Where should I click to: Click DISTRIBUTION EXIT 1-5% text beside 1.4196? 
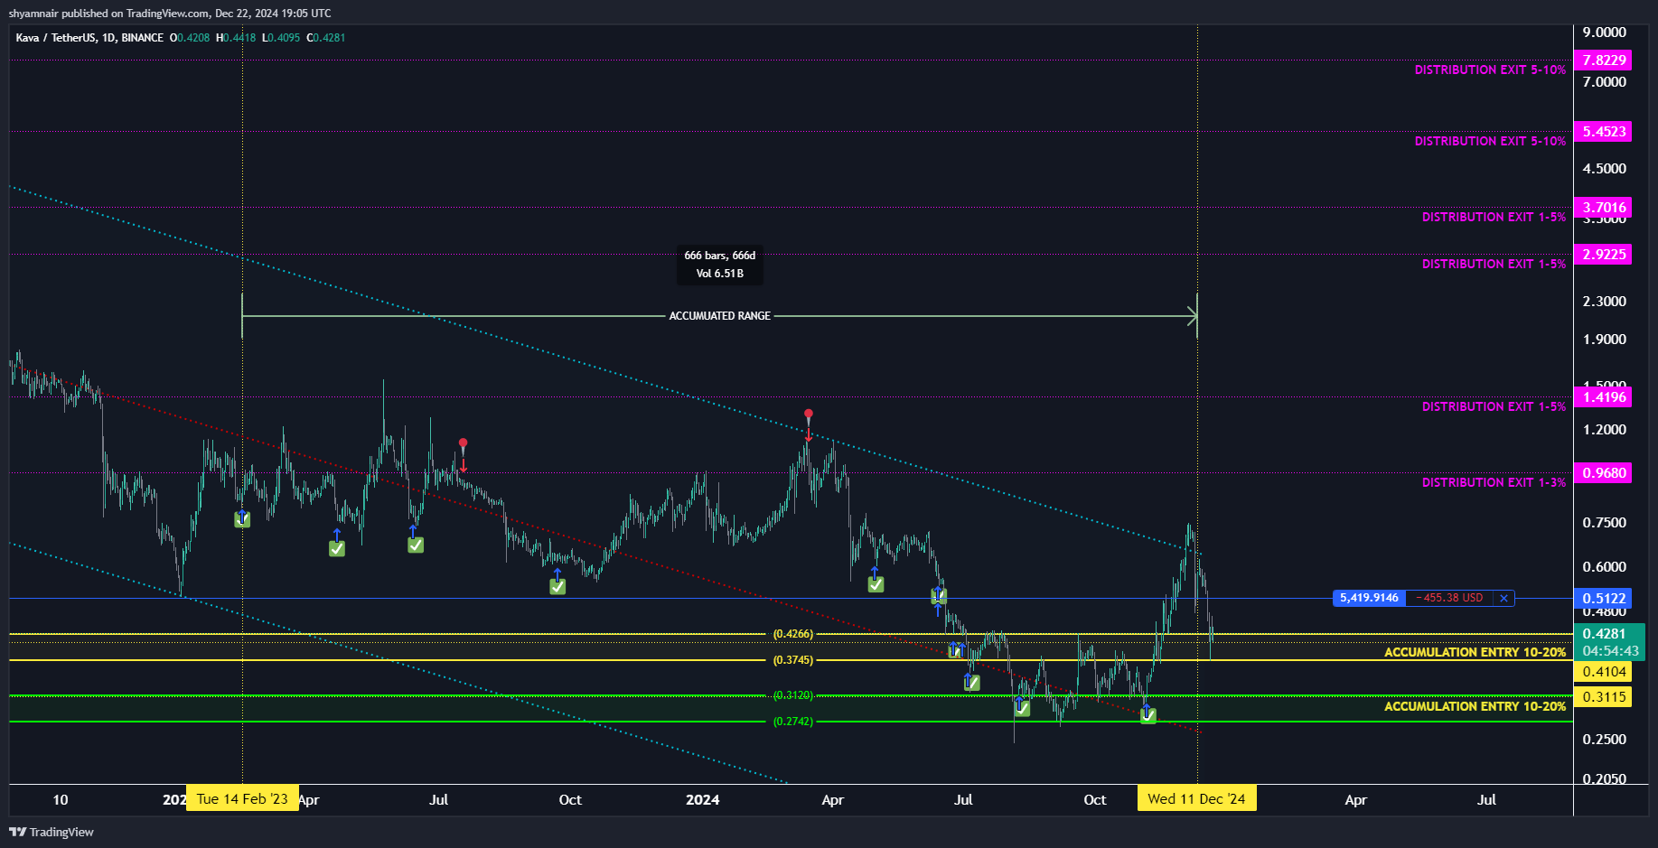tap(1494, 406)
